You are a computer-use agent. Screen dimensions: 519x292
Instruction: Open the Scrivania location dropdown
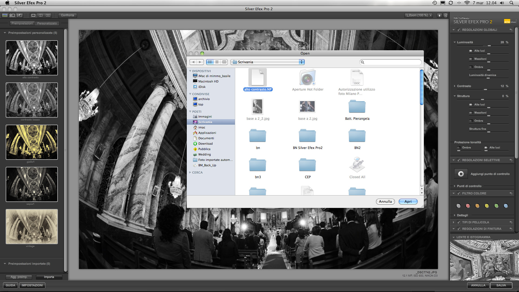268,62
